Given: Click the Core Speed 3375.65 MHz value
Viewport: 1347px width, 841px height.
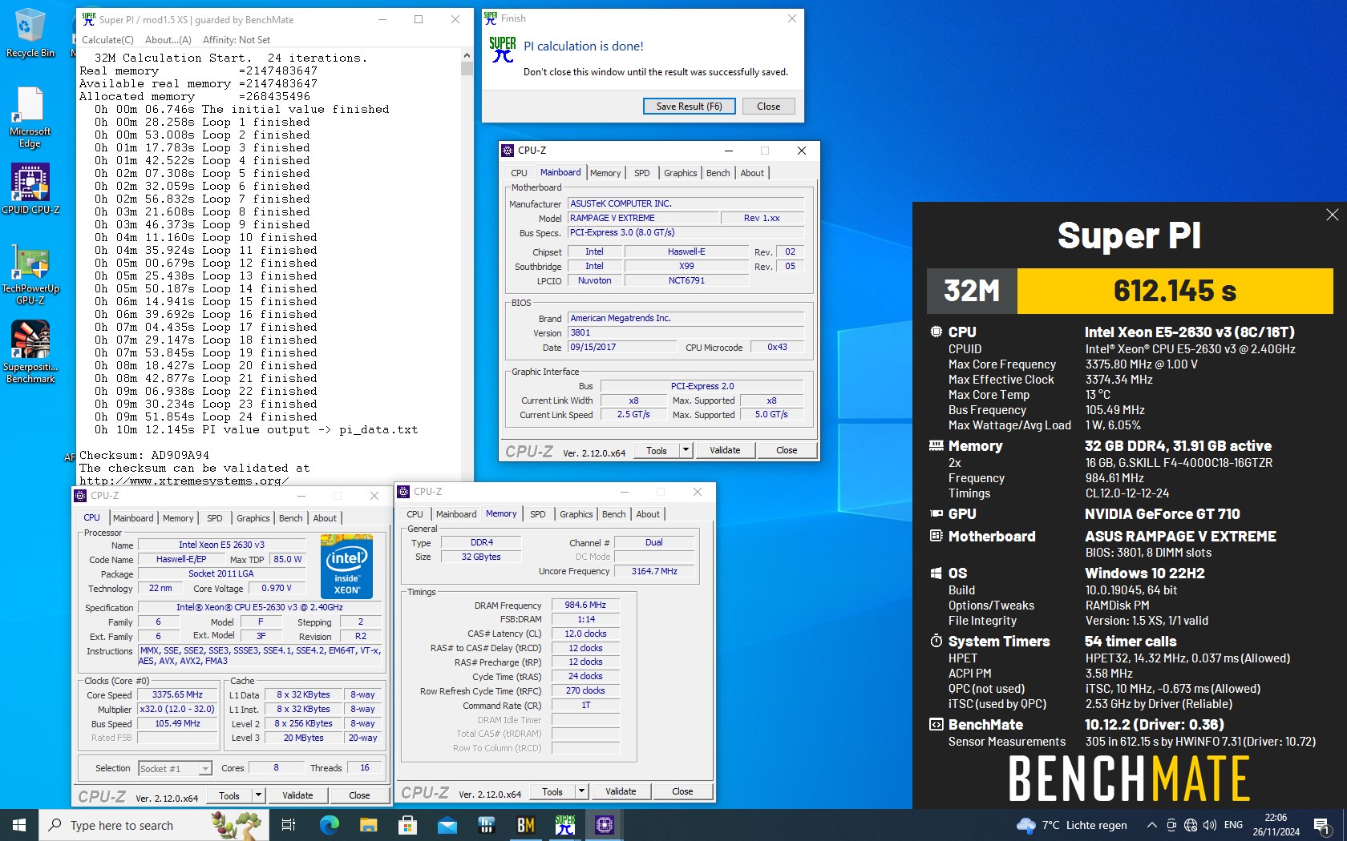Looking at the screenshot, I should (x=178, y=694).
